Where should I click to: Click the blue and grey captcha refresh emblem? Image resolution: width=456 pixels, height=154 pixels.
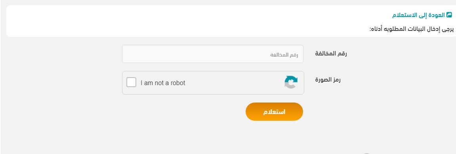click(x=291, y=82)
